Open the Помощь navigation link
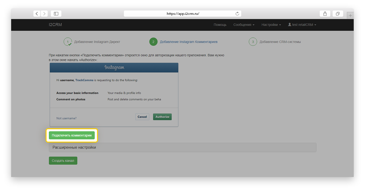Viewport: 366px width, 191px height. pos(220,25)
